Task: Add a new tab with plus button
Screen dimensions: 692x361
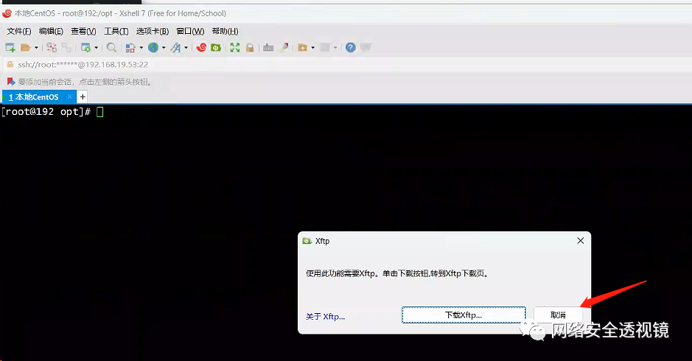Action: point(83,97)
